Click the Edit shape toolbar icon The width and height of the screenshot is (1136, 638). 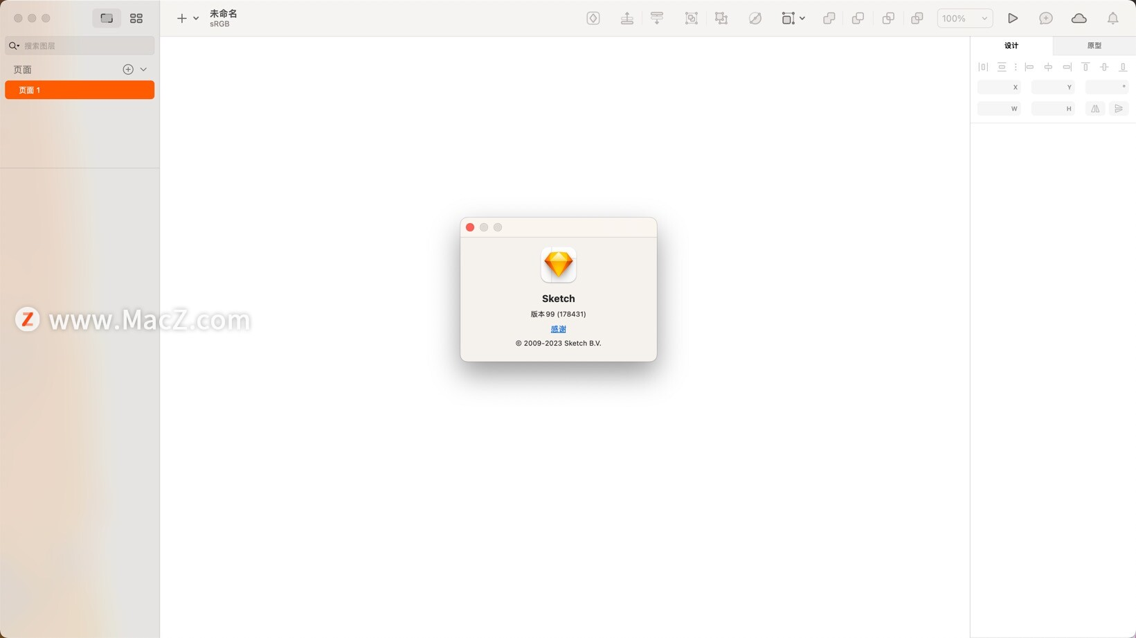(x=755, y=18)
